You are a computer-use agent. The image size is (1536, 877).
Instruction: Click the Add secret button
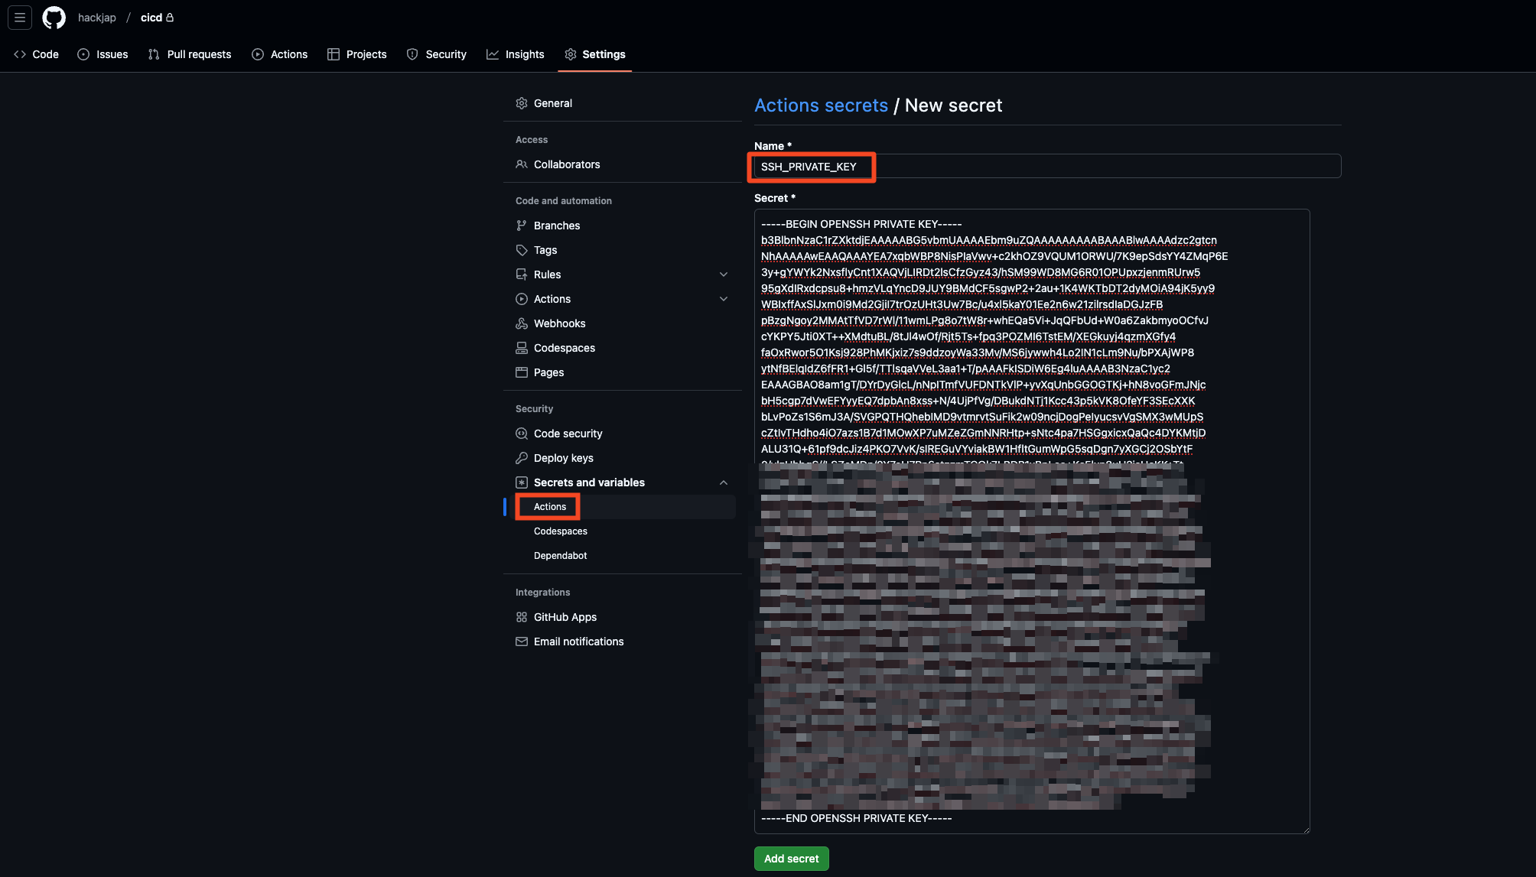(791, 859)
